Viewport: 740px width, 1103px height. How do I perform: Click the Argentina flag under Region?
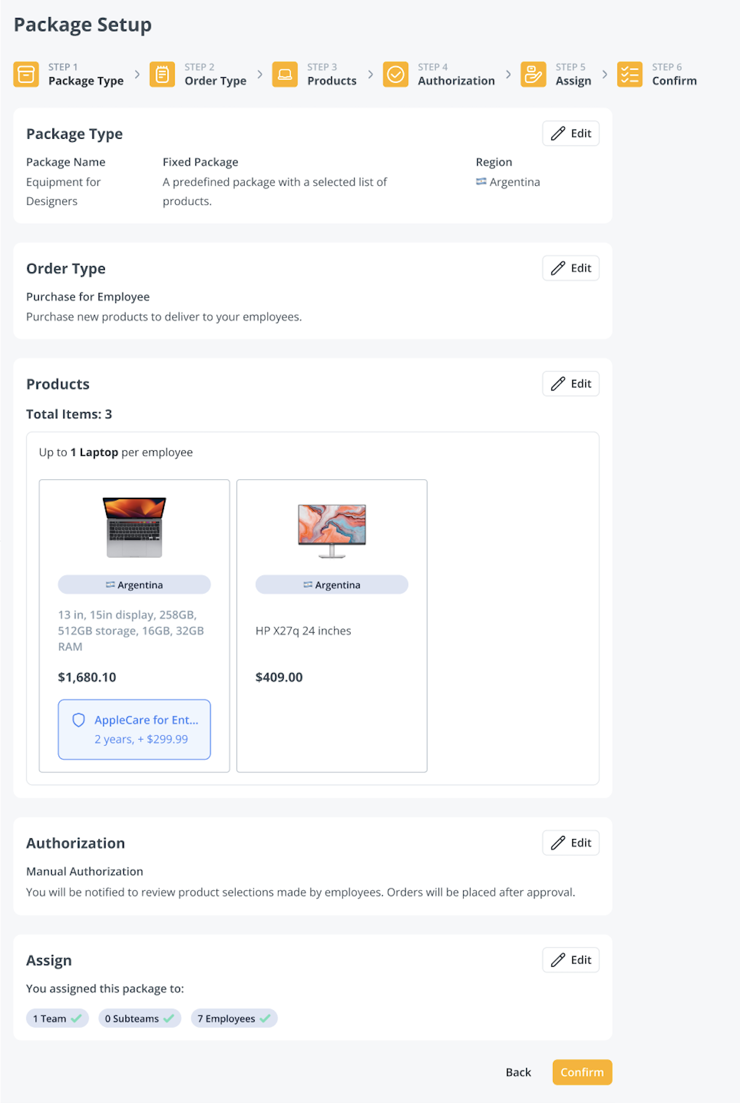click(481, 182)
